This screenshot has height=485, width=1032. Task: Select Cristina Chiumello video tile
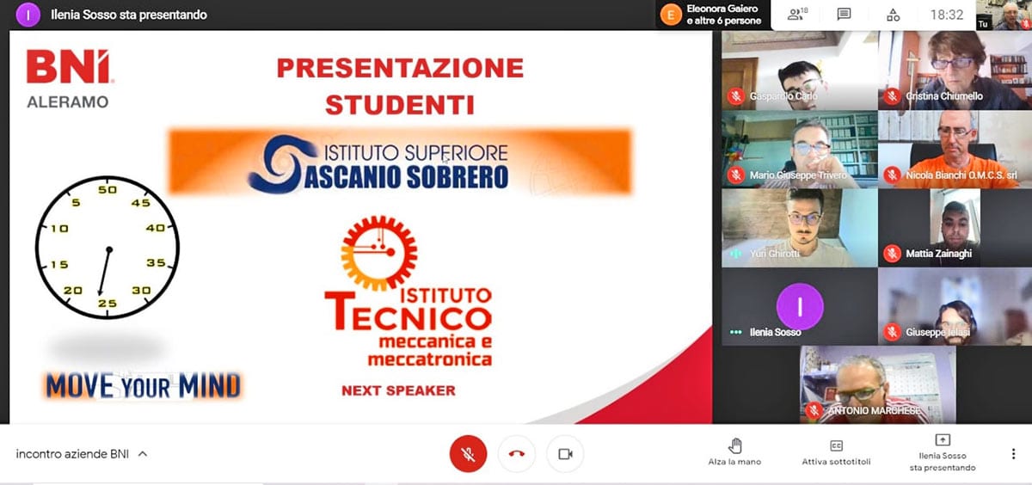pyautogui.click(x=955, y=70)
